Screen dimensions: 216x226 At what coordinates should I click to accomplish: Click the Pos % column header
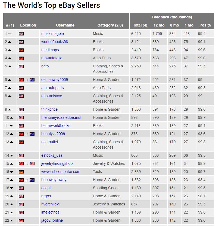[x=205, y=25]
